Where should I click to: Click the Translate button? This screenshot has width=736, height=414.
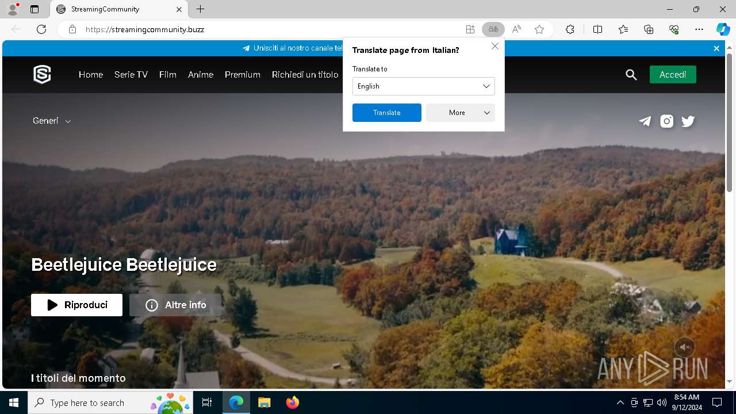pyautogui.click(x=386, y=113)
